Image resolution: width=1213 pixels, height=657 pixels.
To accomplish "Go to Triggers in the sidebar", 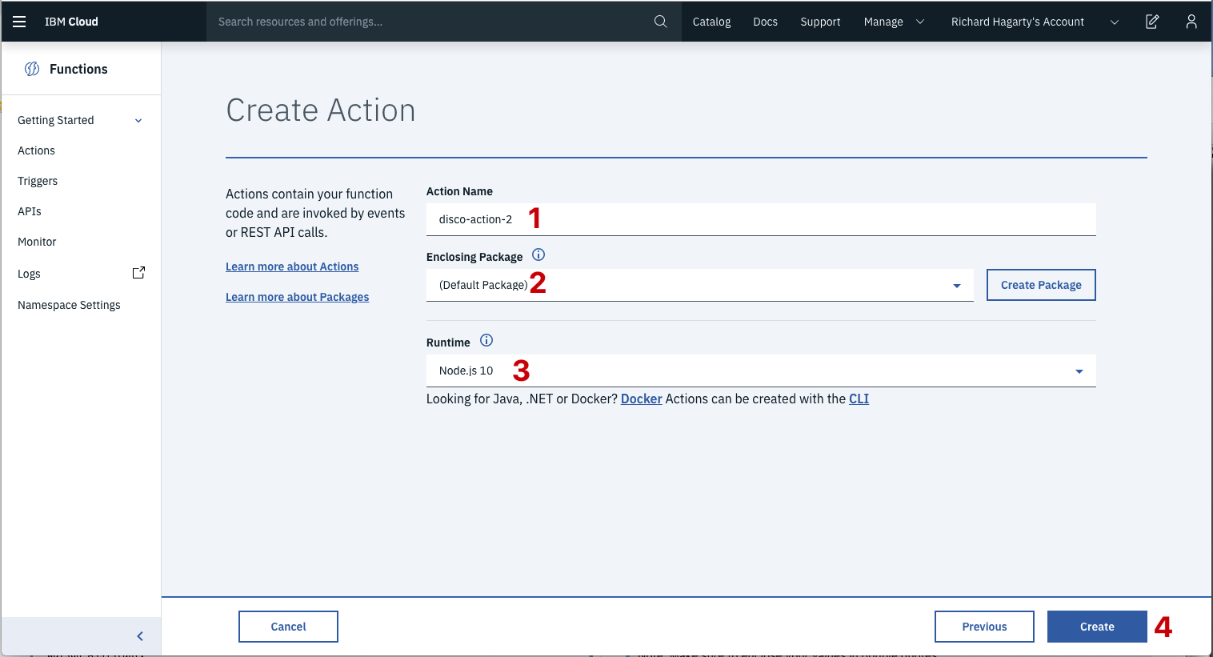I will pyautogui.click(x=38, y=181).
